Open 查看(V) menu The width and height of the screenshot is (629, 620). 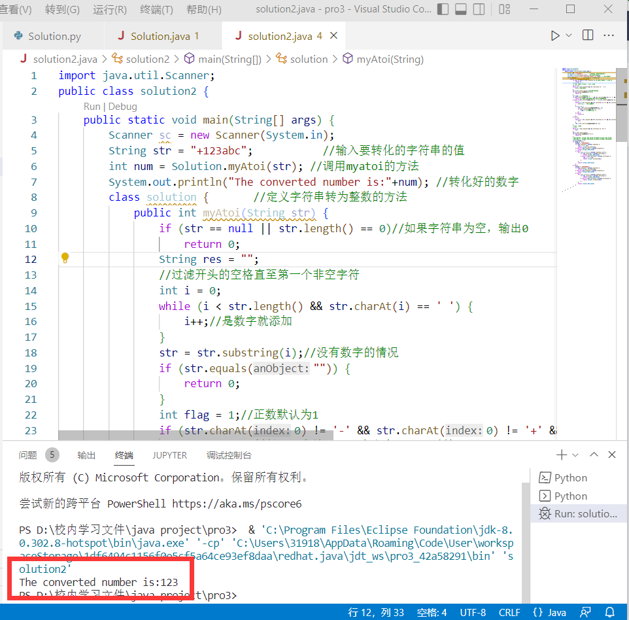pos(15,10)
